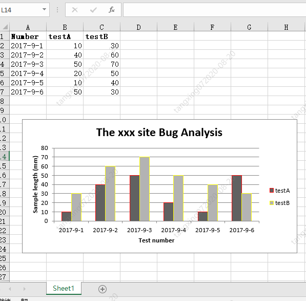306x301 pixels.
Task: Select column A header
Action: pyautogui.click(x=28, y=27)
